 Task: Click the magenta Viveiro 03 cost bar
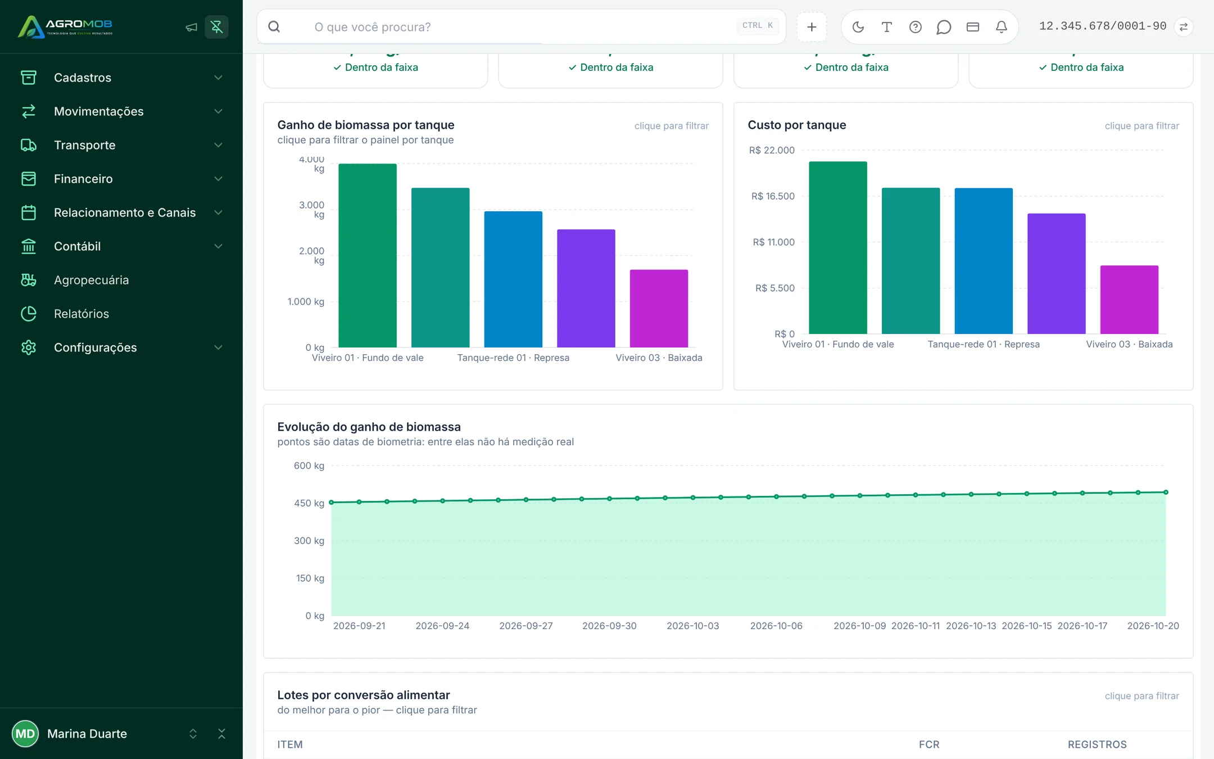[1129, 300]
